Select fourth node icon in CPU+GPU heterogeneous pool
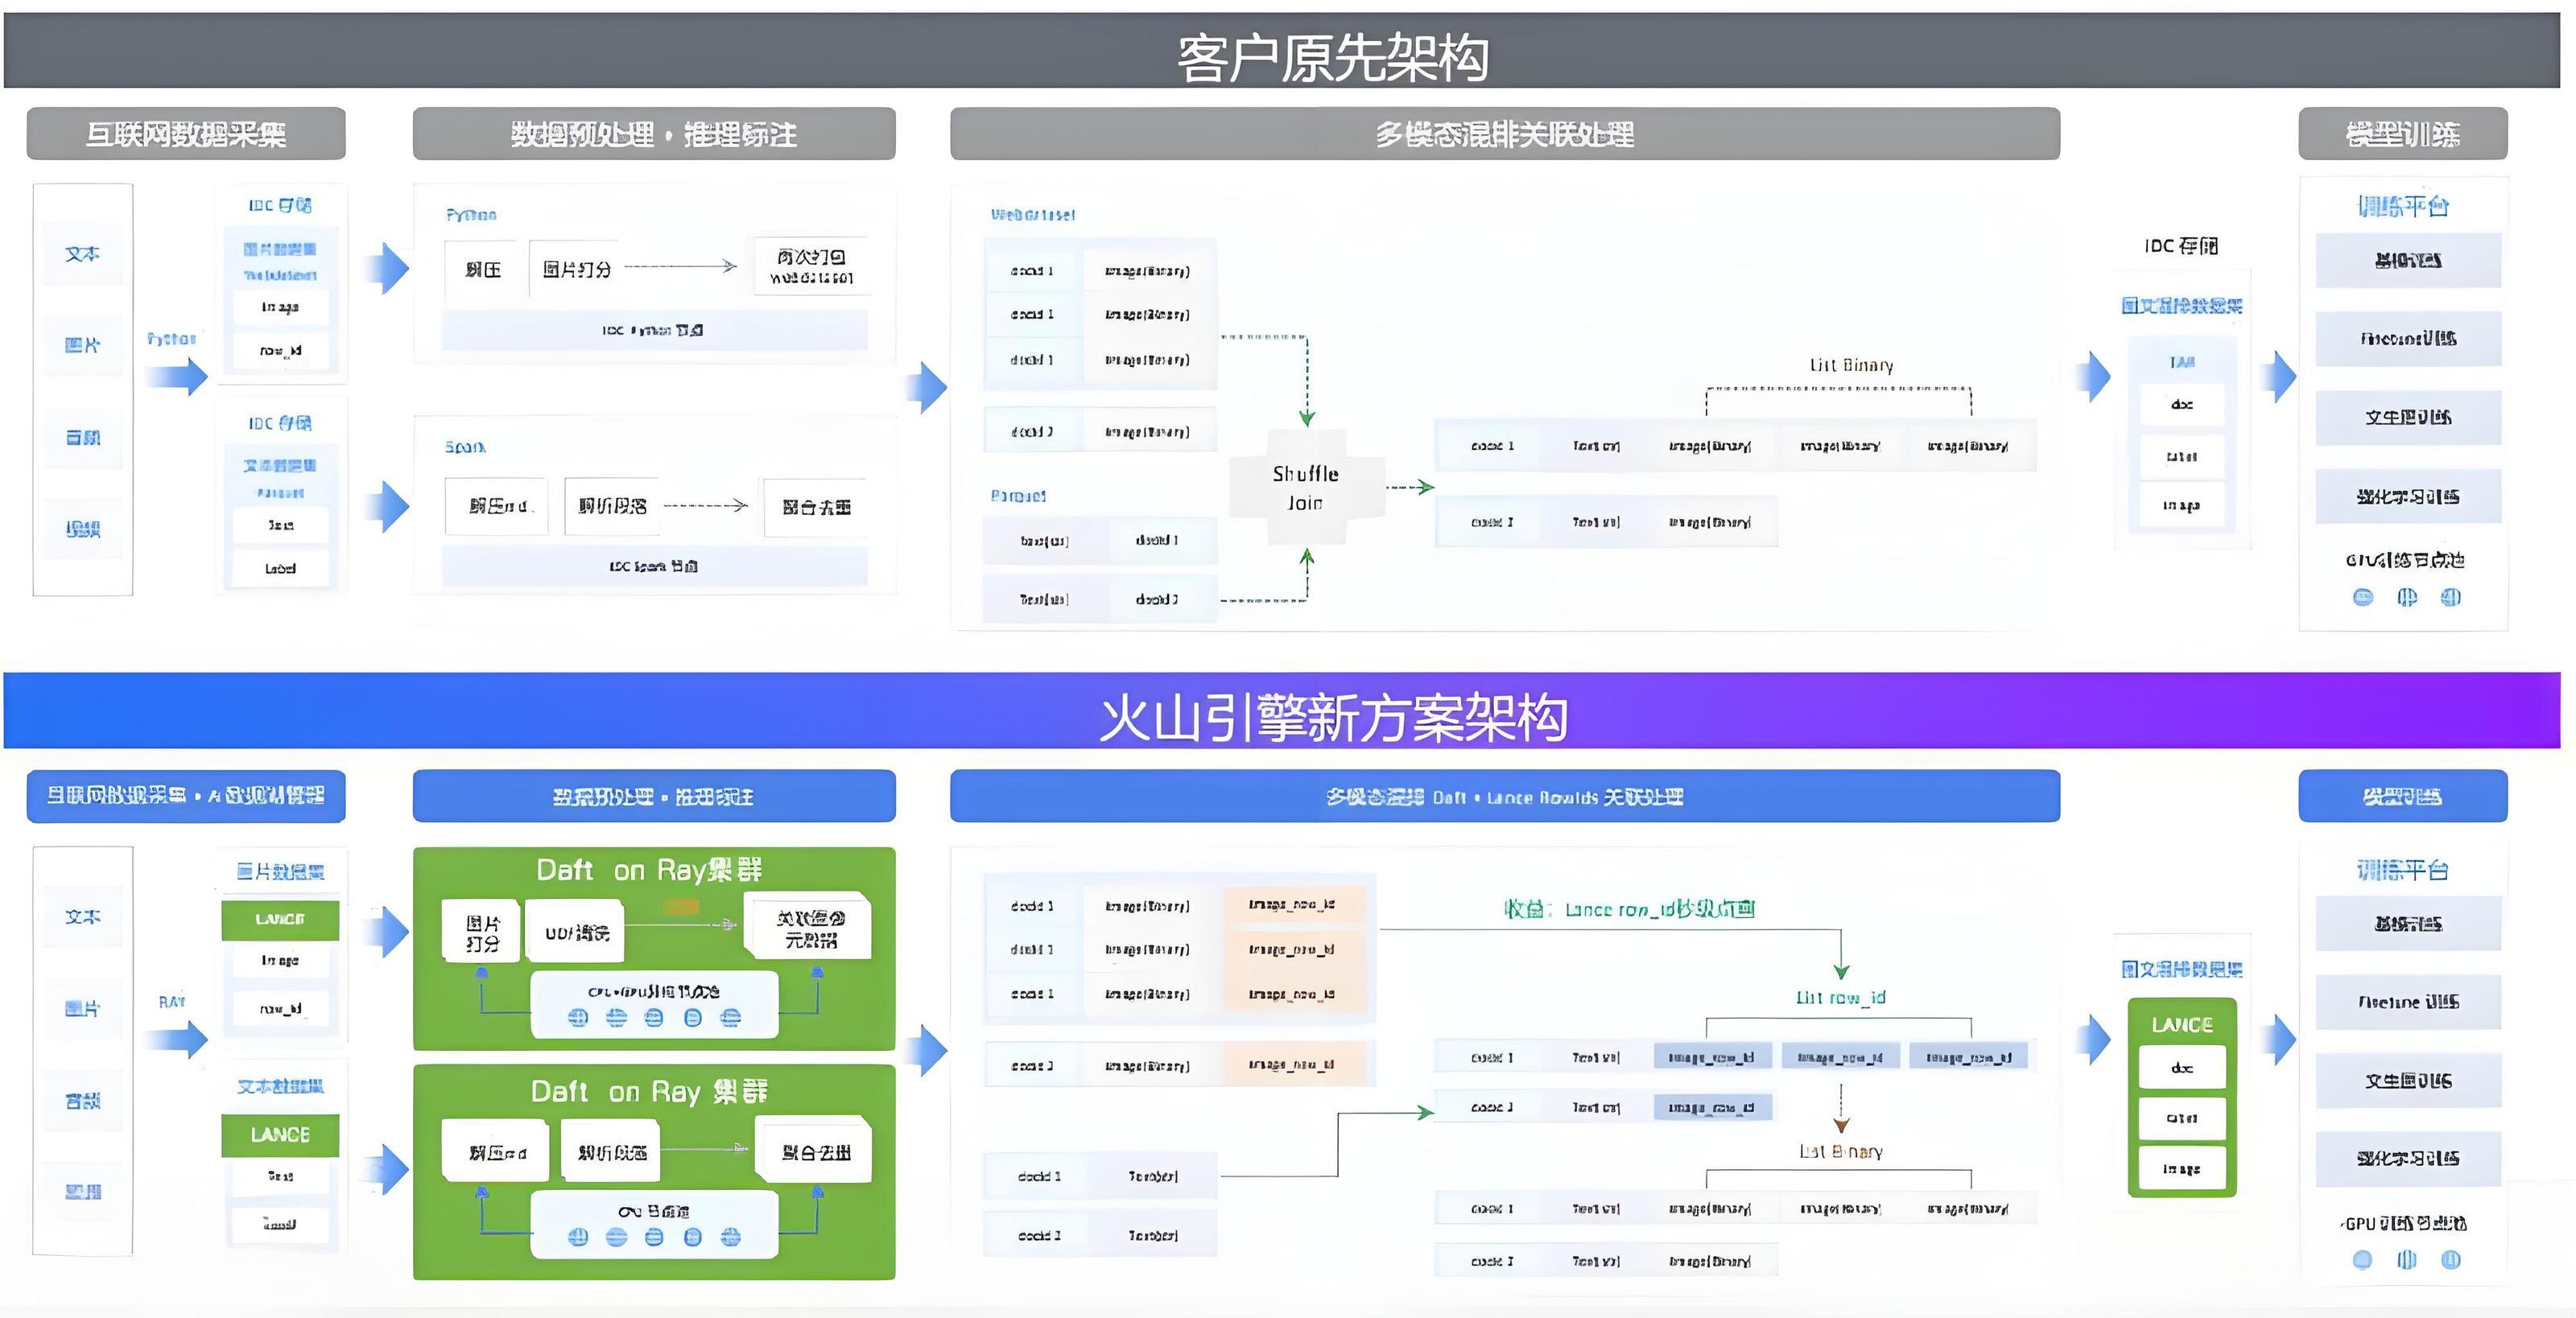2576x1318 pixels. click(x=693, y=1018)
